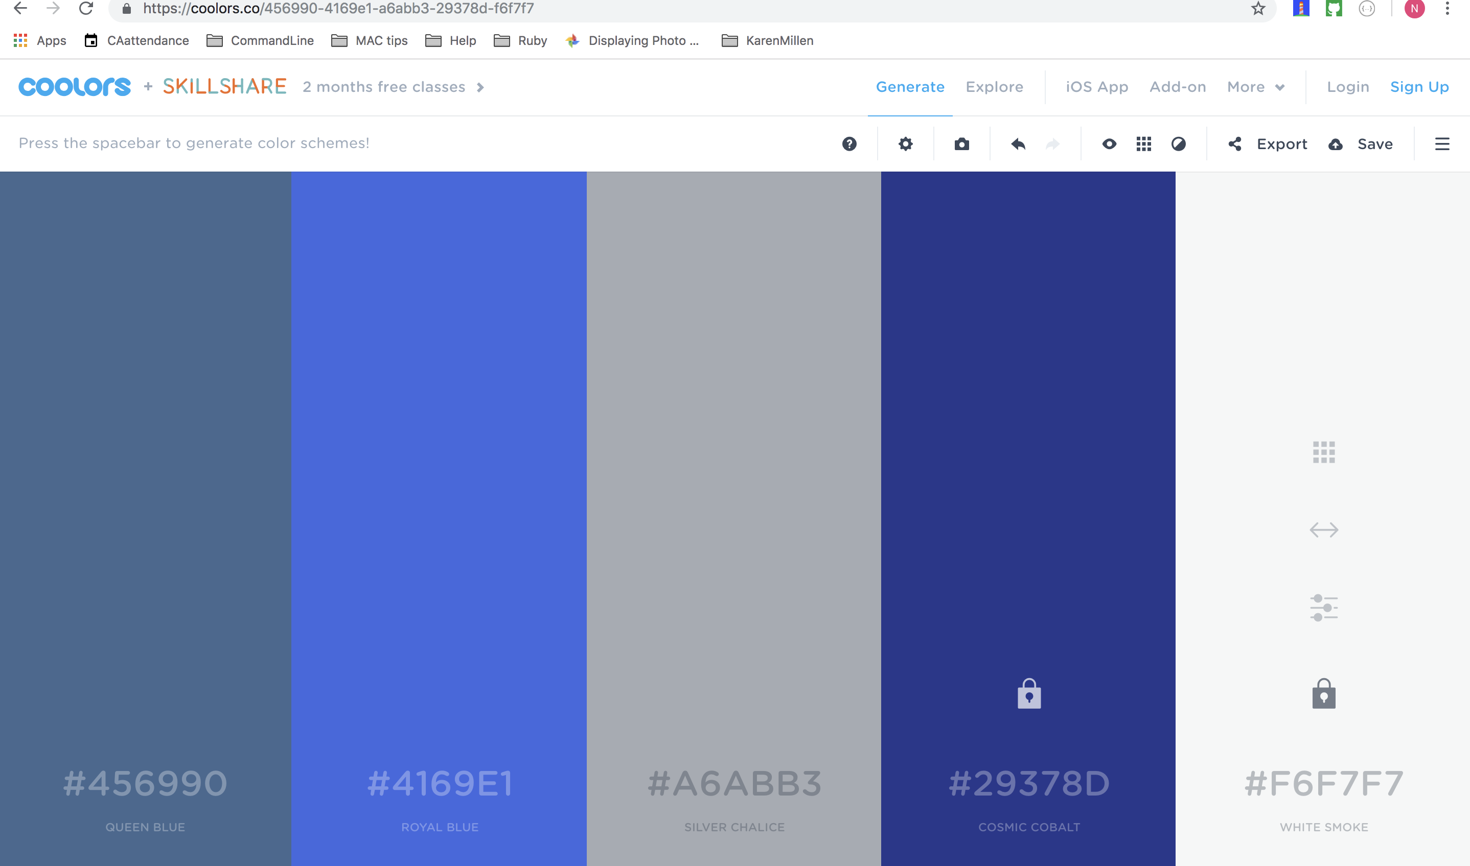This screenshot has width=1470, height=866.
Task: Toggle color blindness eye icon
Action: pyautogui.click(x=1109, y=144)
